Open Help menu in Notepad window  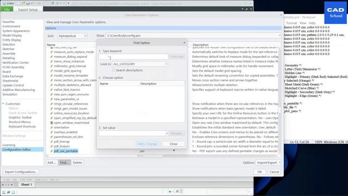pos(312,23)
